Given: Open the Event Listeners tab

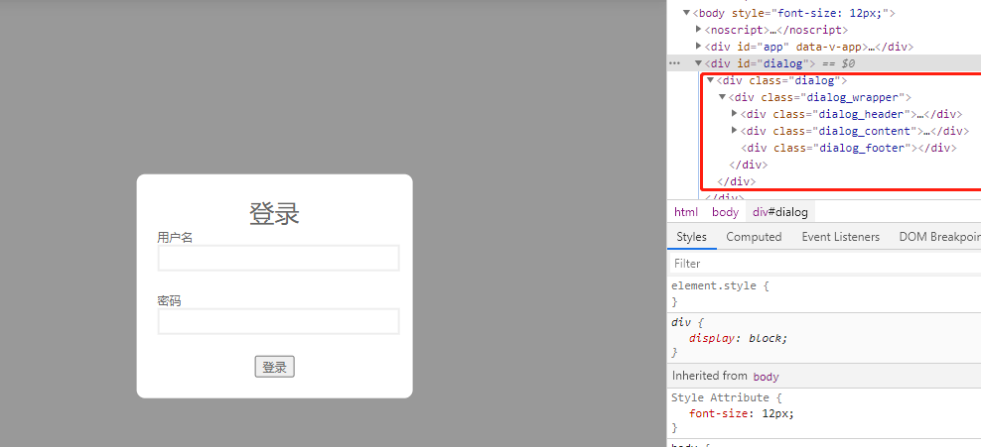Looking at the screenshot, I should 840,237.
